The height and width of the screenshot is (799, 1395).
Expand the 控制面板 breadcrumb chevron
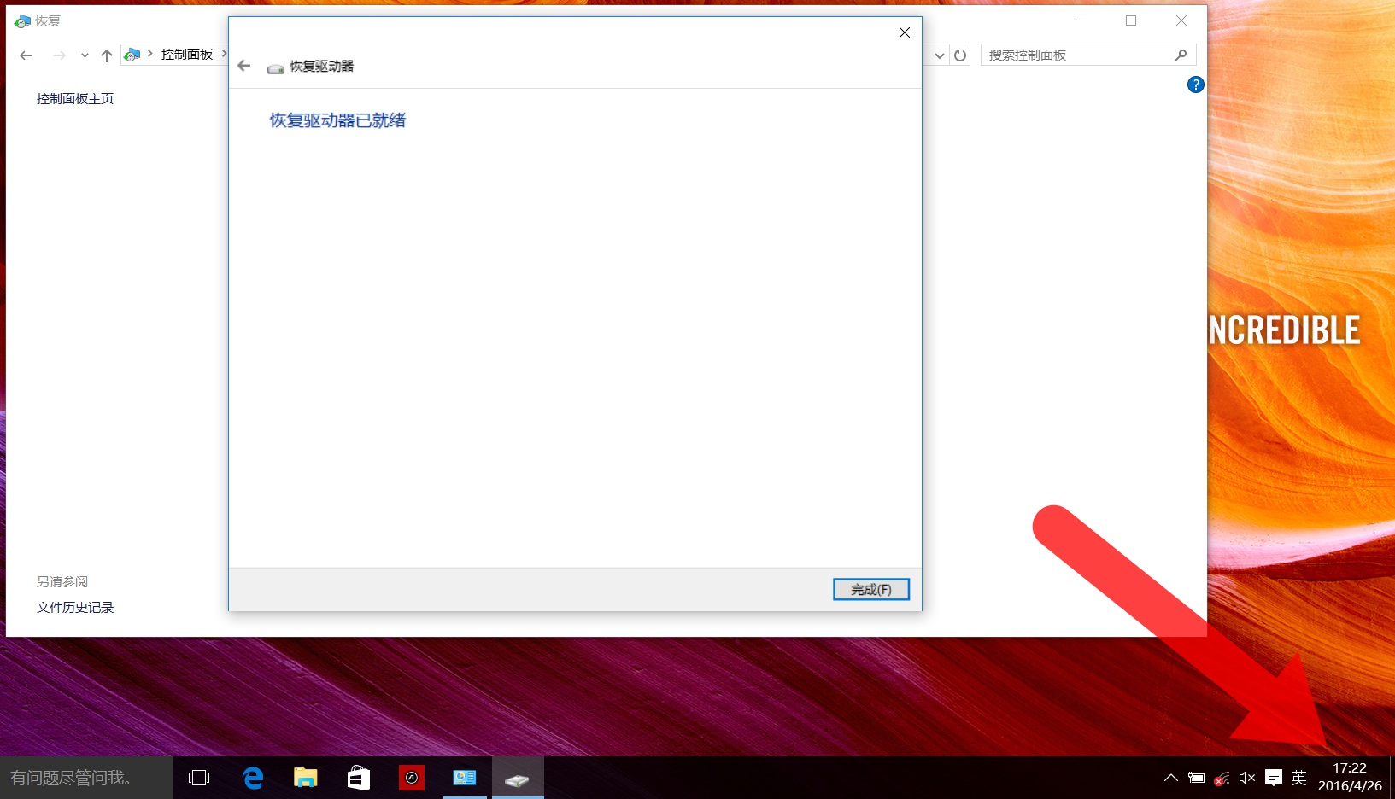click(225, 54)
